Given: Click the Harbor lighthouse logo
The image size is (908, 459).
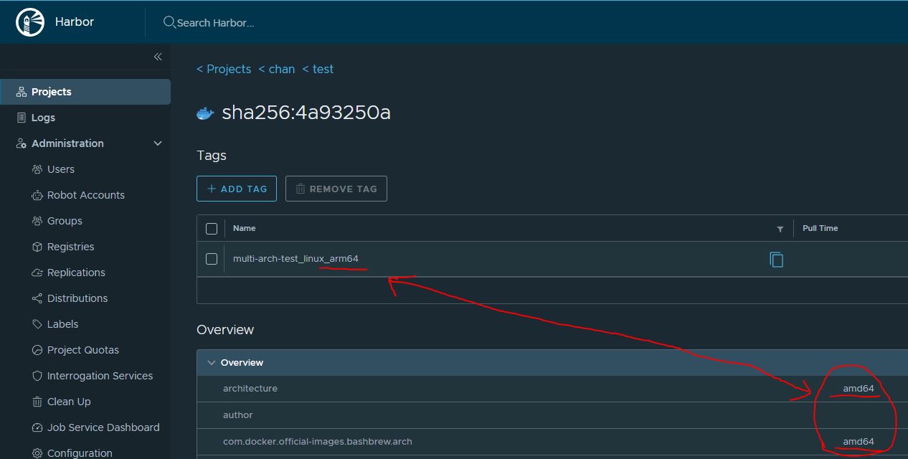Looking at the screenshot, I should click(30, 22).
